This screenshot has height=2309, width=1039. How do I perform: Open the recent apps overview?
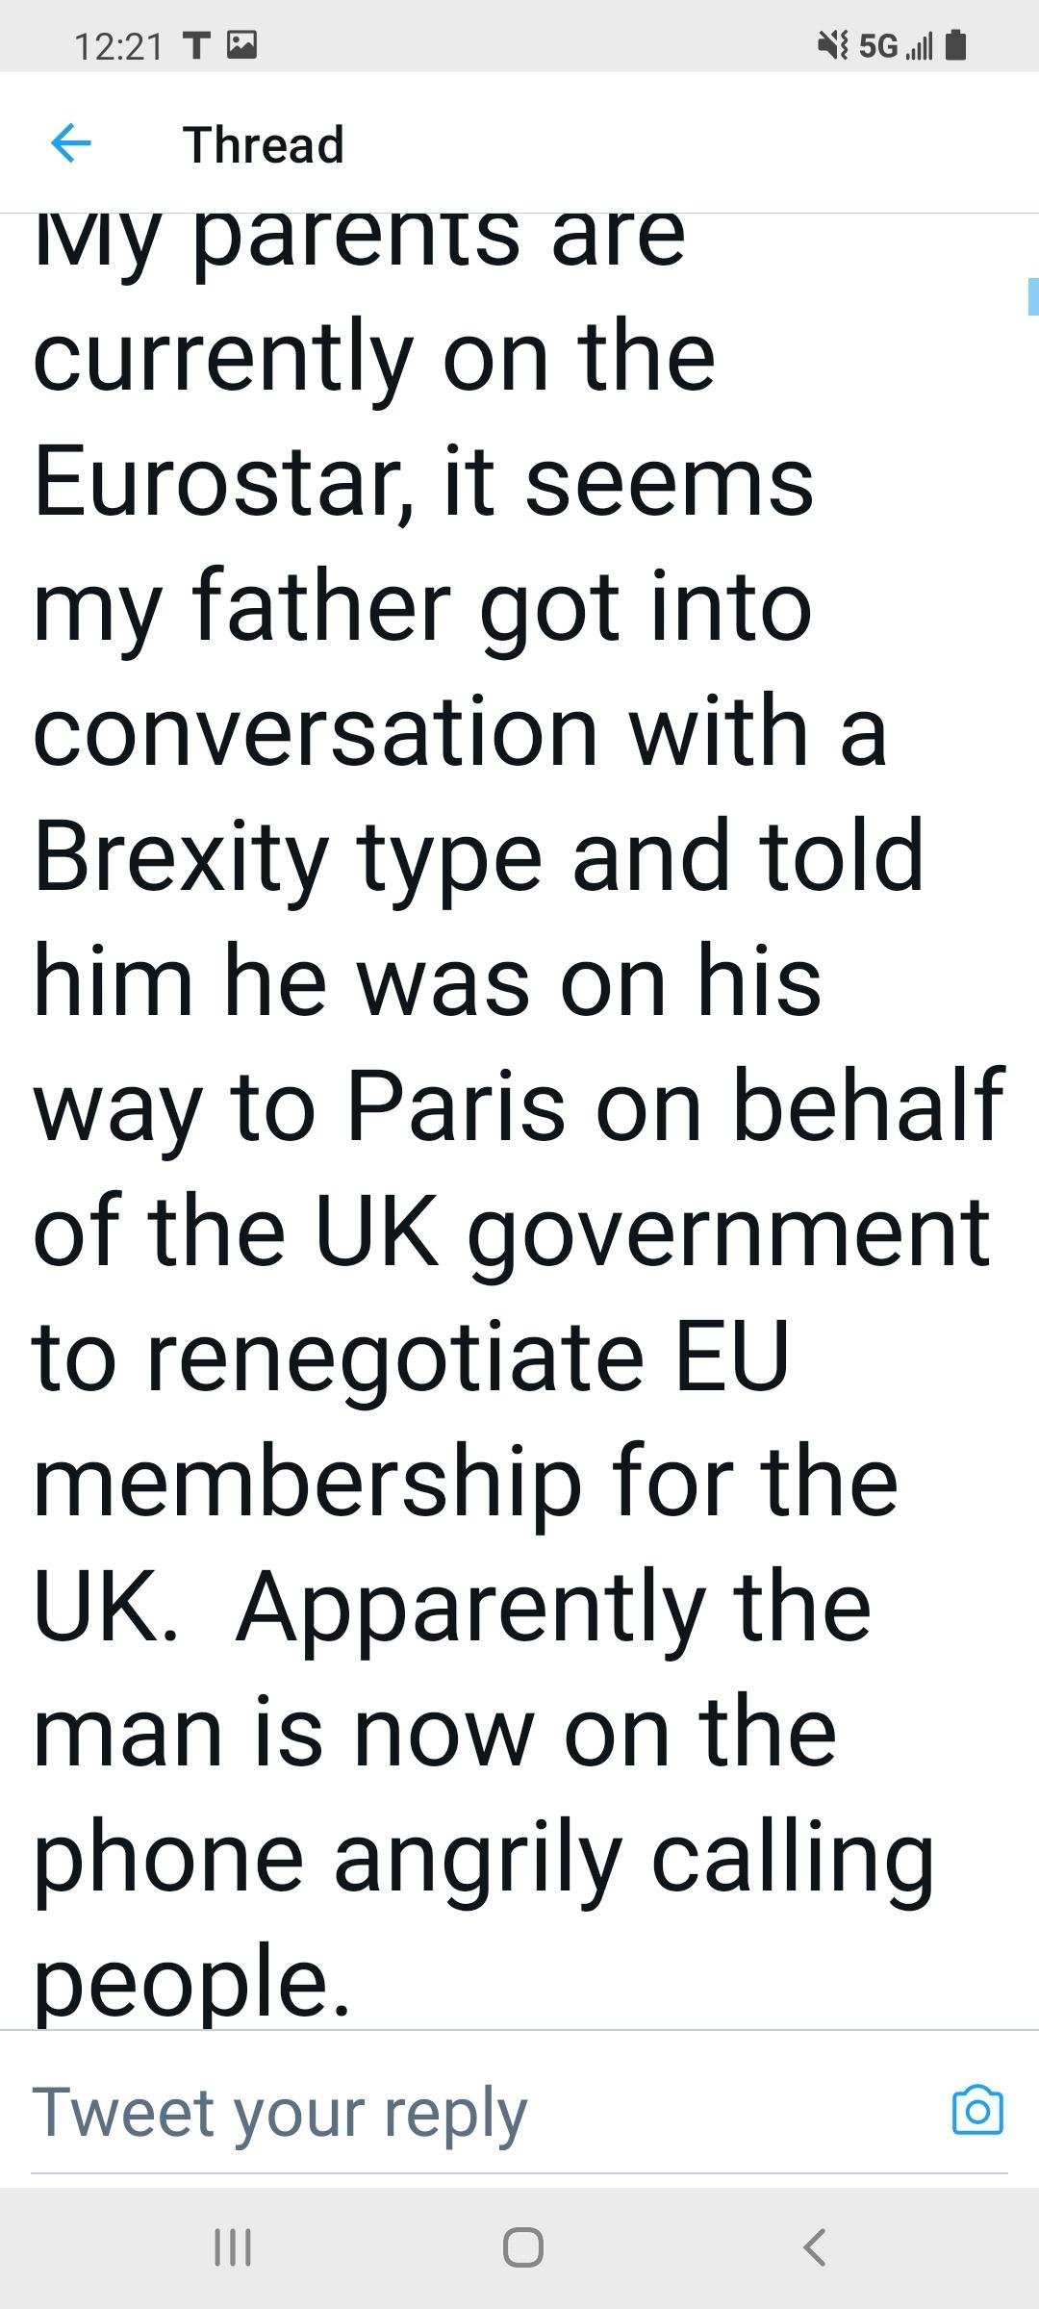tap(234, 2248)
